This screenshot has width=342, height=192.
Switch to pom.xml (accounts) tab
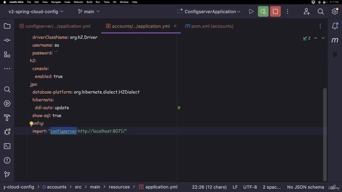click(x=209, y=26)
